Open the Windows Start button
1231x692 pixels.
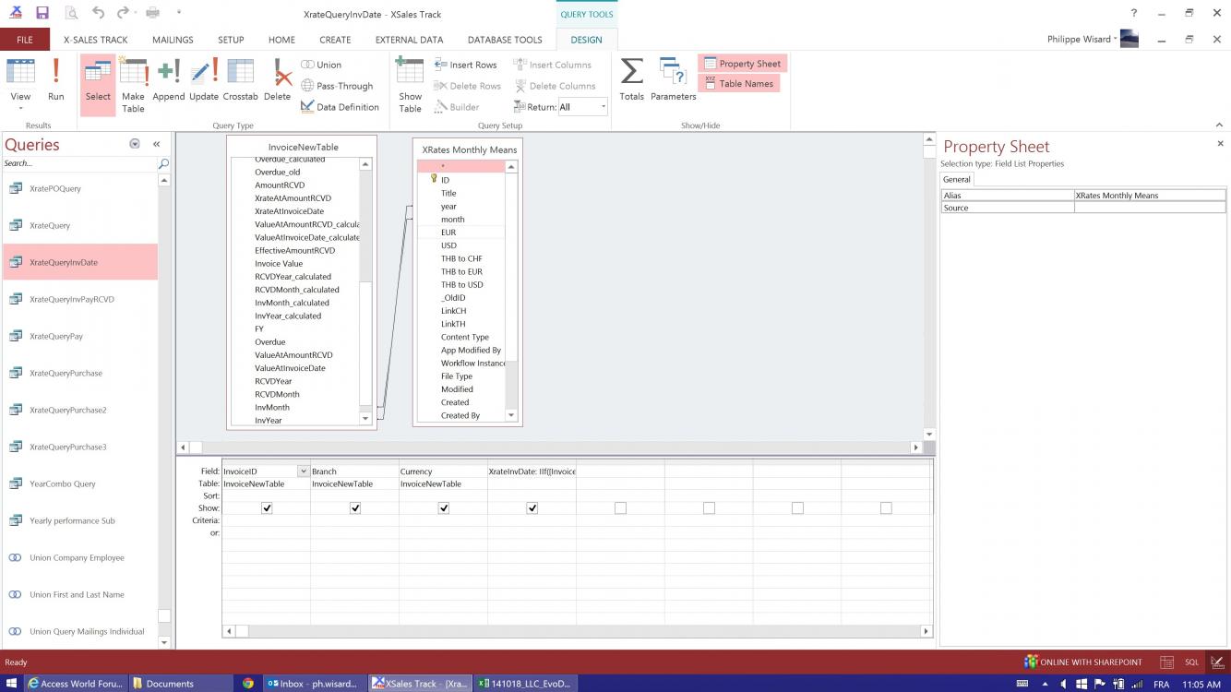[x=12, y=684]
